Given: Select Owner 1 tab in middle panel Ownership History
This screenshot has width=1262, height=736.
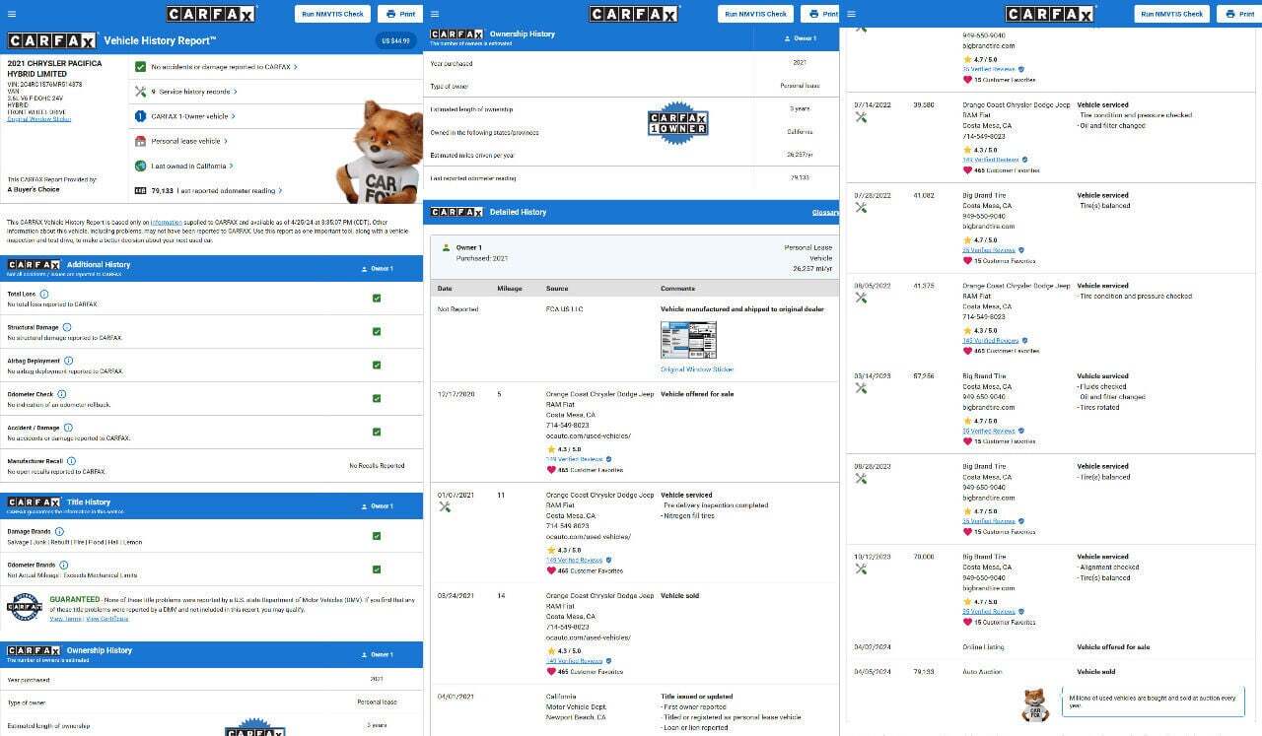Looking at the screenshot, I should coord(799,38).
